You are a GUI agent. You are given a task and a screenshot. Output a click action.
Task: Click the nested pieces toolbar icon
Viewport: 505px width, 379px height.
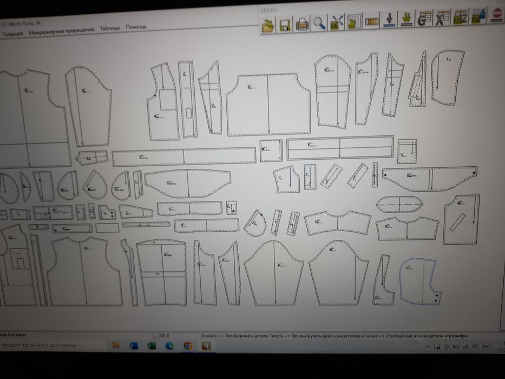[x=354, y=22]
